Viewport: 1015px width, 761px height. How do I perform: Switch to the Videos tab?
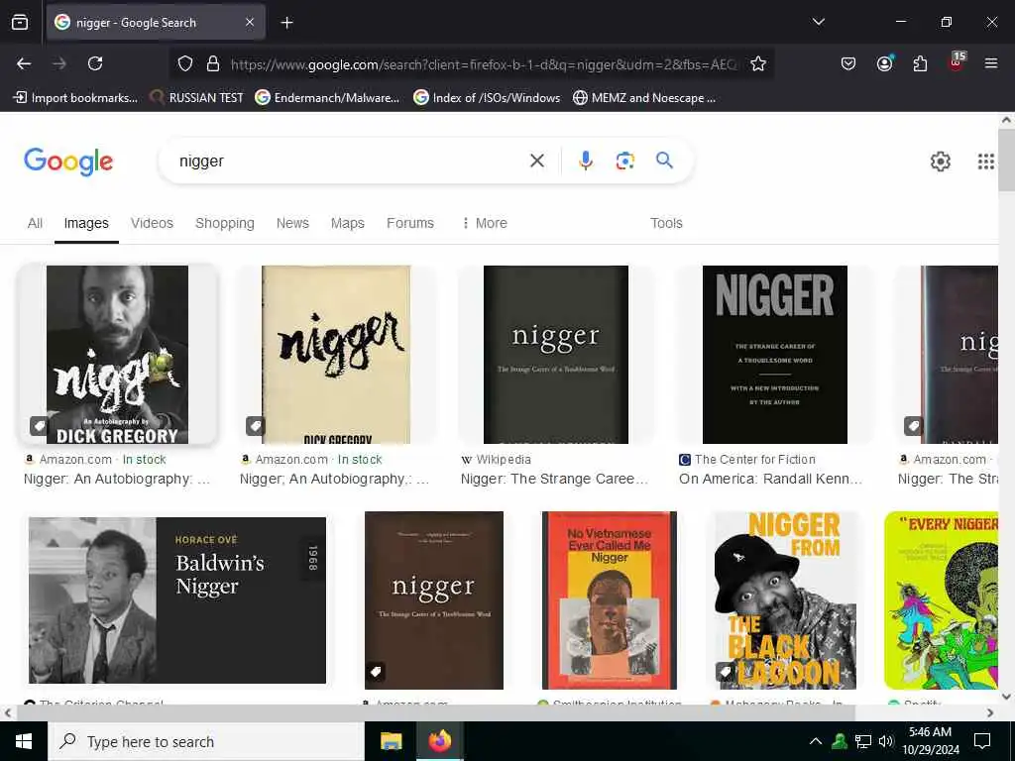point(152,223)
